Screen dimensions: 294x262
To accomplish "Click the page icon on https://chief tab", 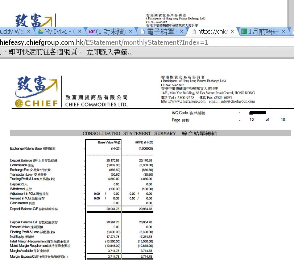I will [x=194, y=31].
